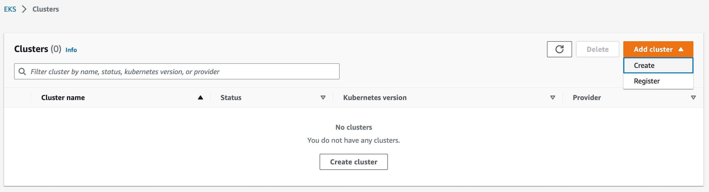Click the Status column header
The width and height of the screenshot is (709, 192).
click(231, 98)
